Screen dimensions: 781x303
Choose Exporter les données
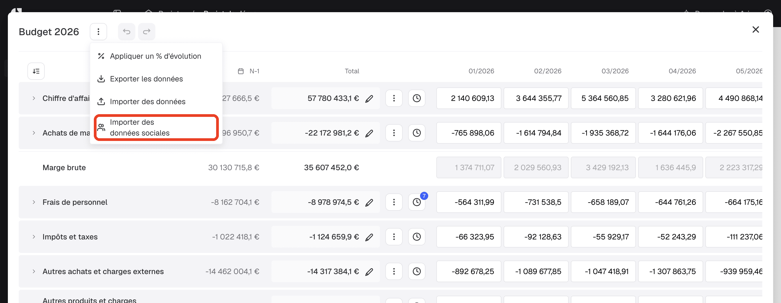pos(156,79)
